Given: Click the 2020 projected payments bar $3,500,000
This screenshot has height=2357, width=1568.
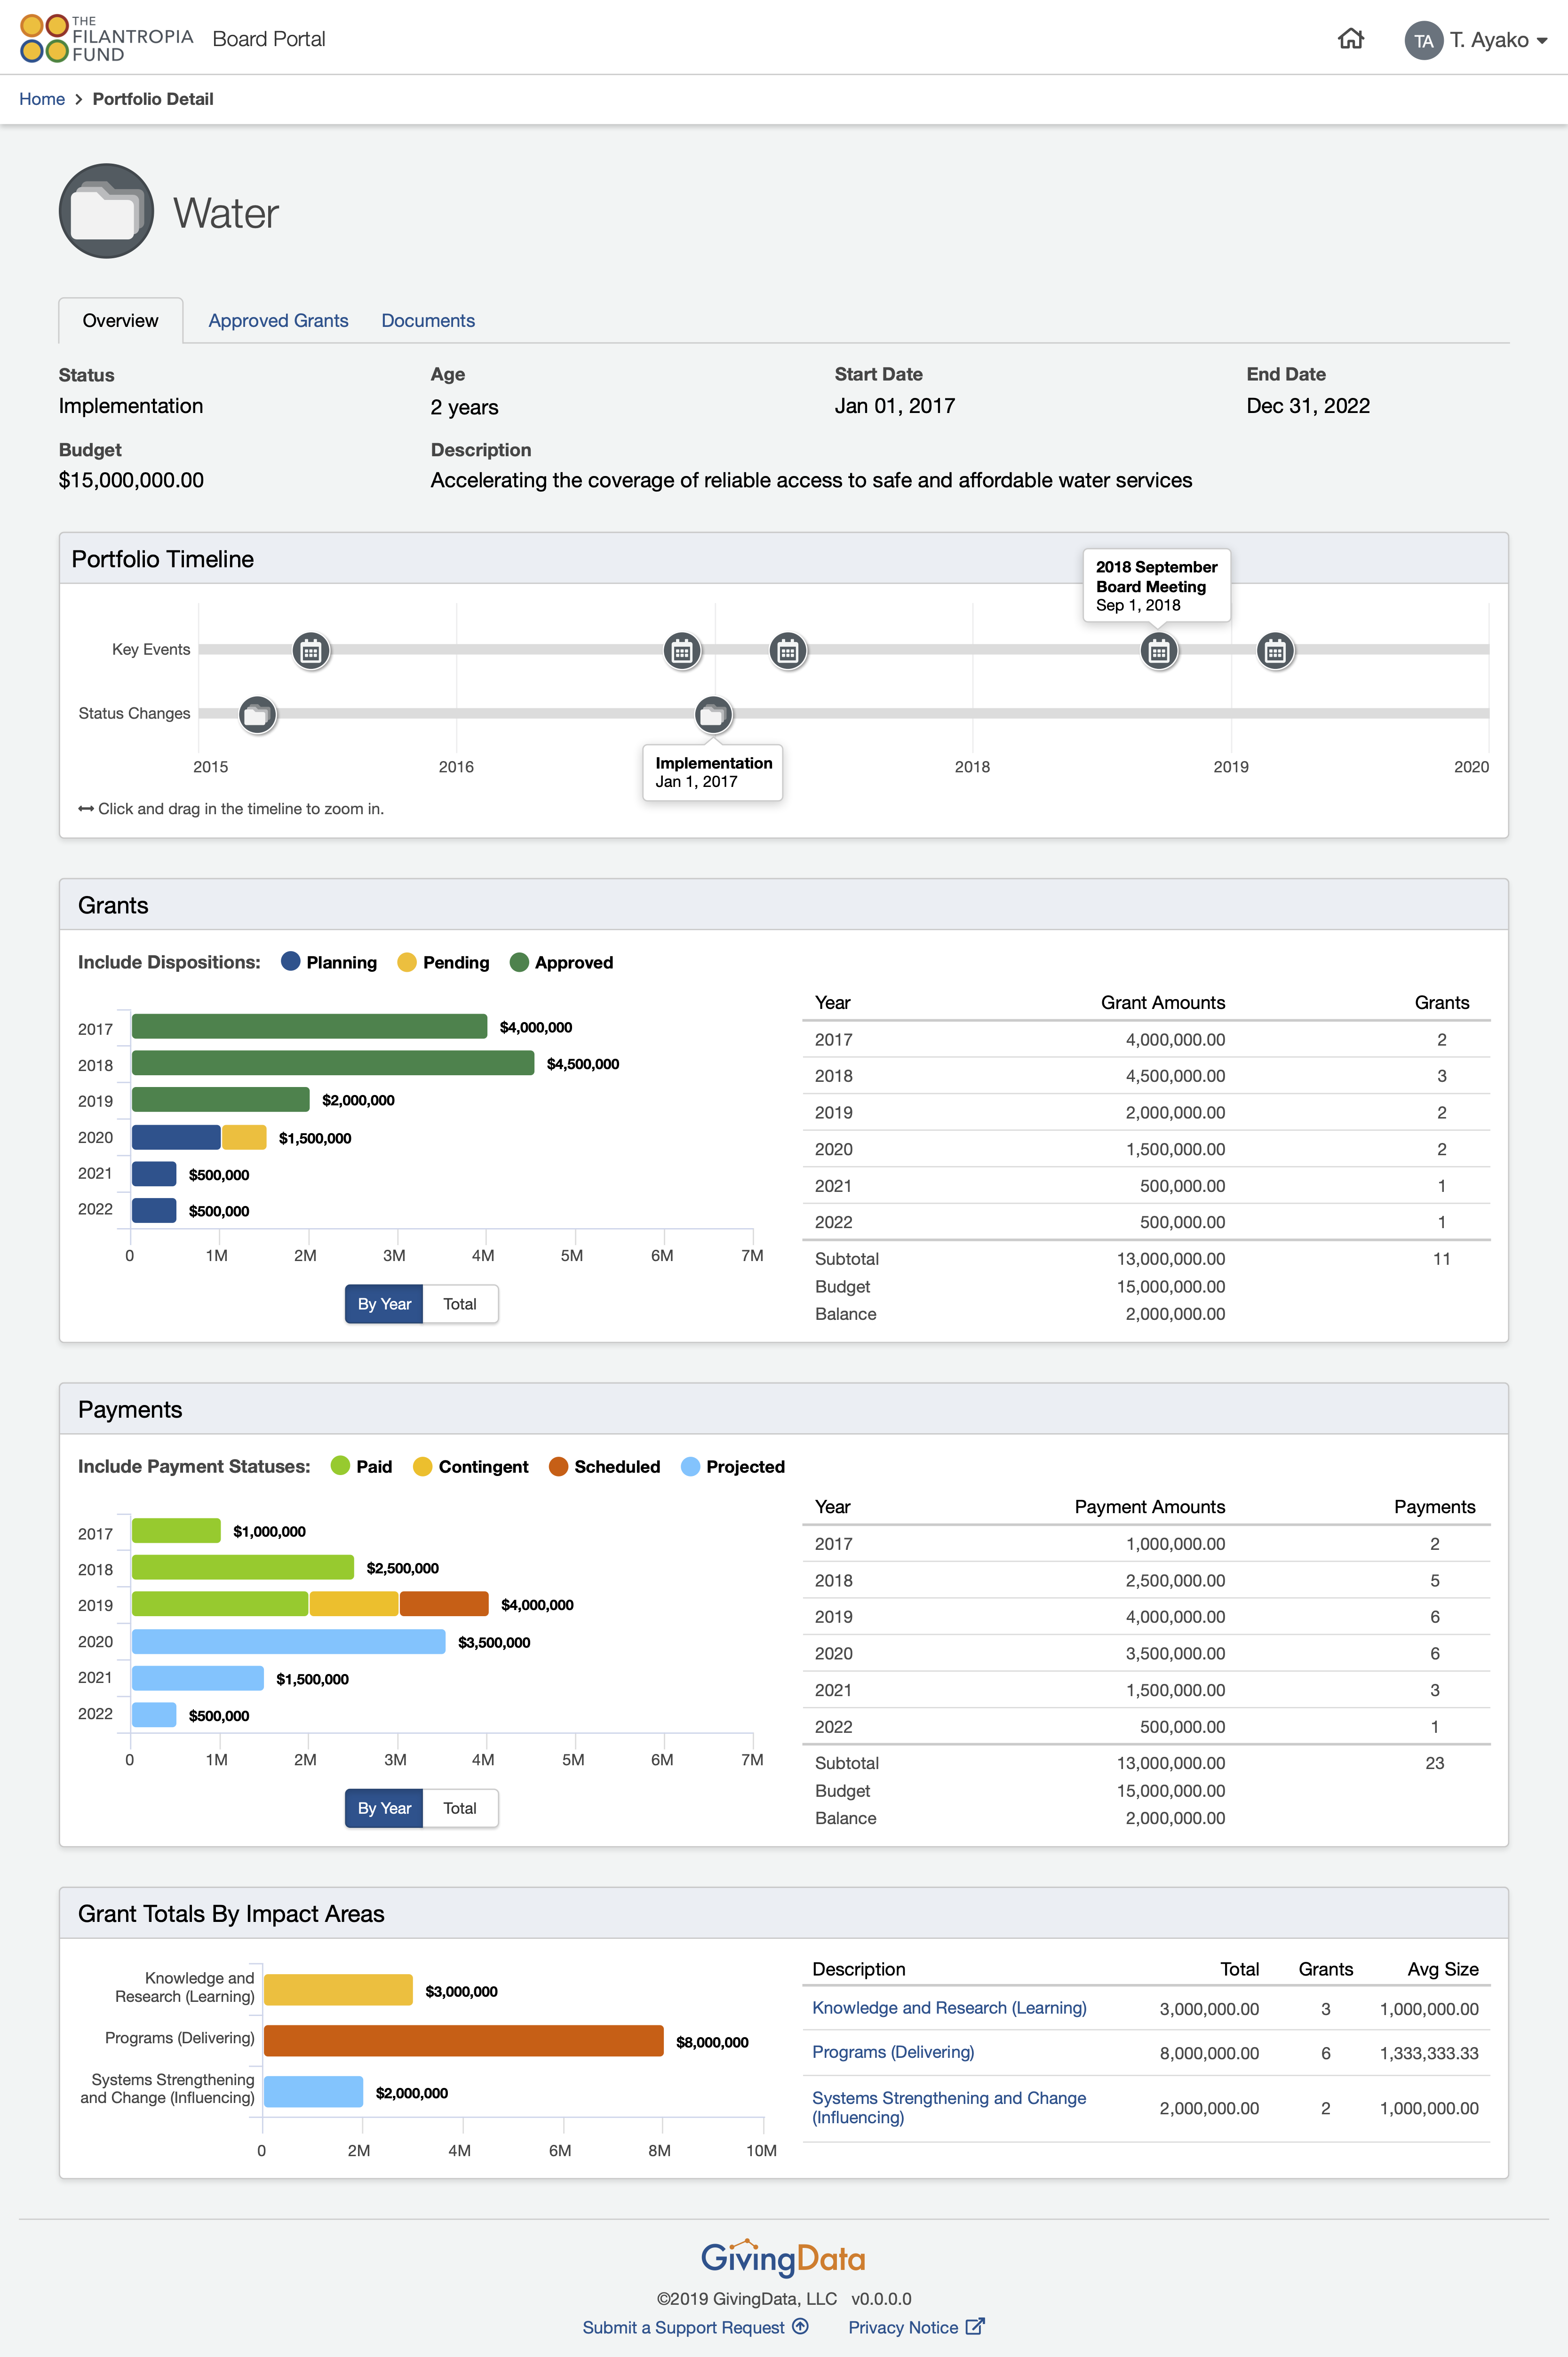Looking at the screenshot, I should coord(288,1641).
